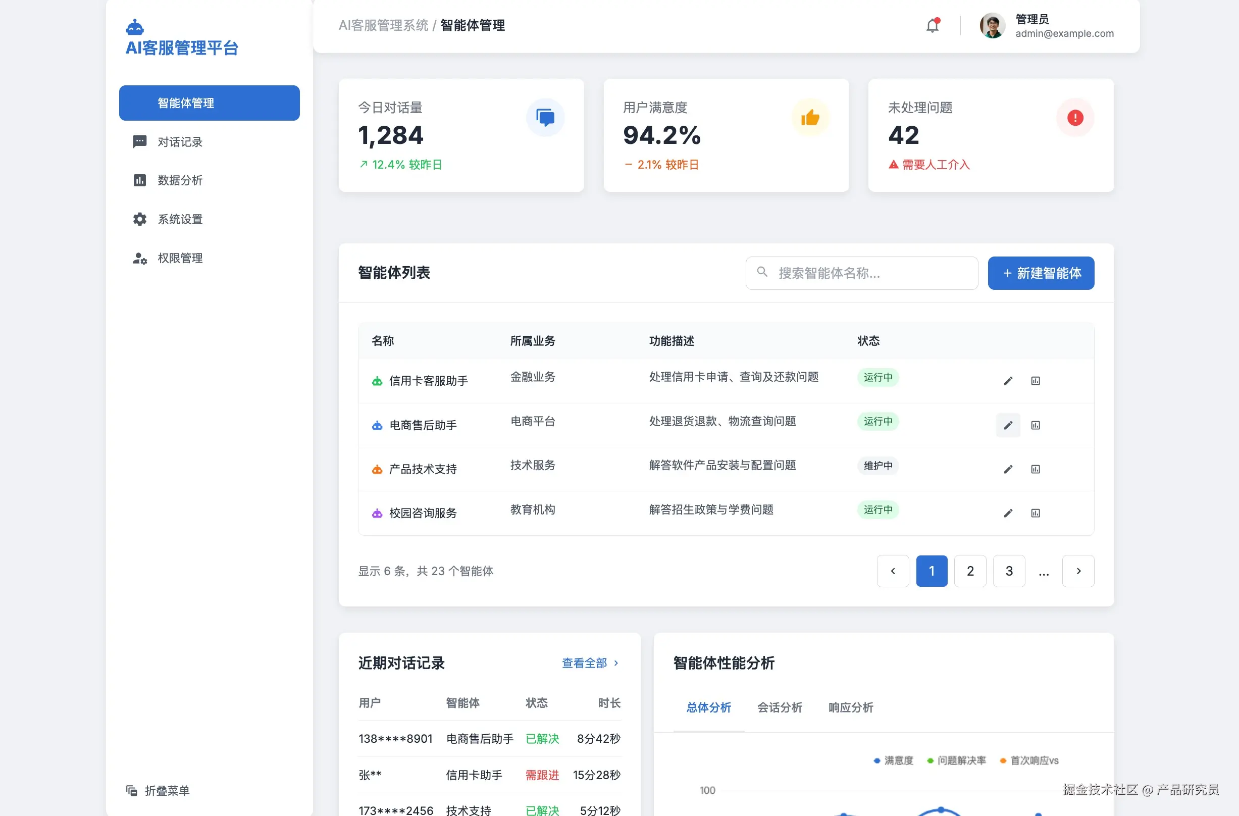Switch to 会话分析 tab
Image resolution: width=1239 pixels, height=816 pixels.
point(780,707)
